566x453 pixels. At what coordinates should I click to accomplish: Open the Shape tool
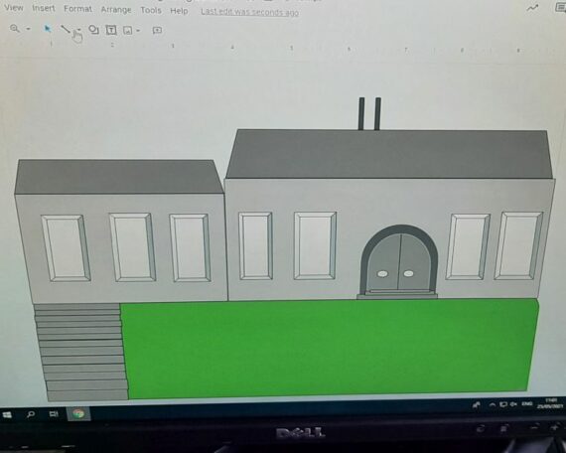(x=93, y=29)
